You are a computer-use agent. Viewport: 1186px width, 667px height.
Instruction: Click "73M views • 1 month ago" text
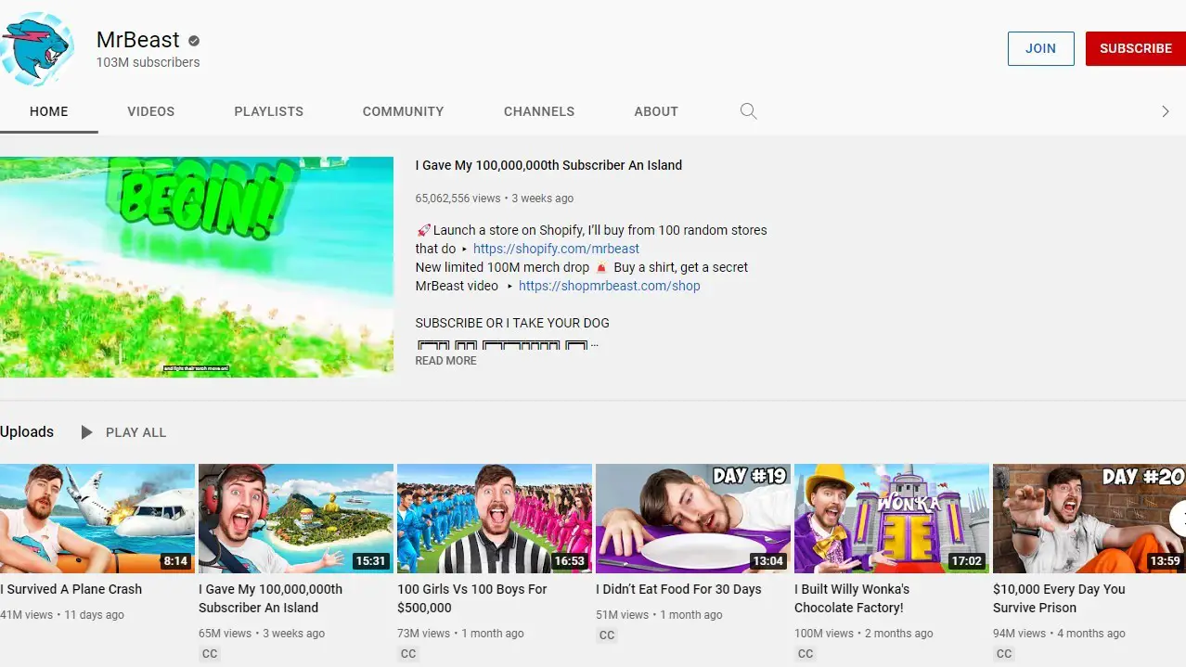460,634
